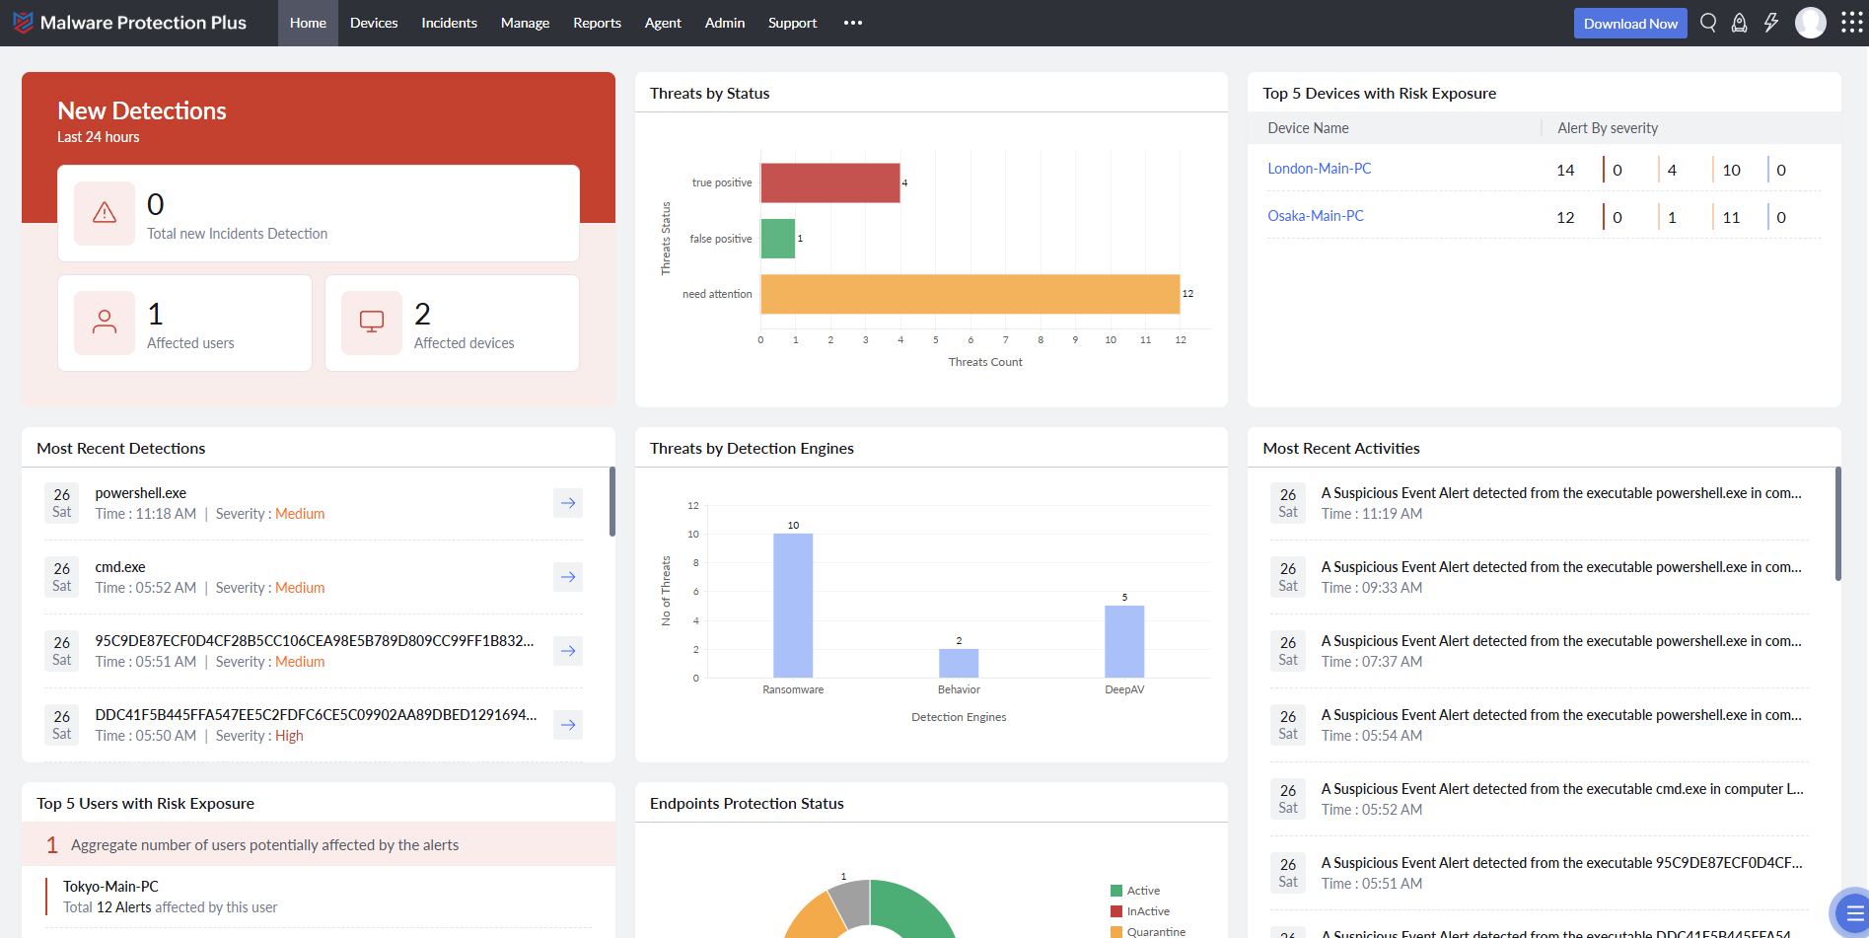The width and height of the screenshot is (1869, 938).
Task: Open arrow for powershell.exe detection
Action: coord(568,503)
